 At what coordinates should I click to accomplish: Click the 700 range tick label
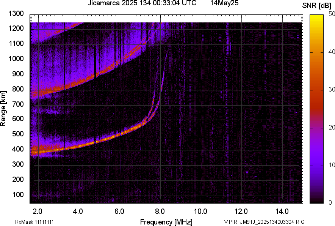[18, 104]
